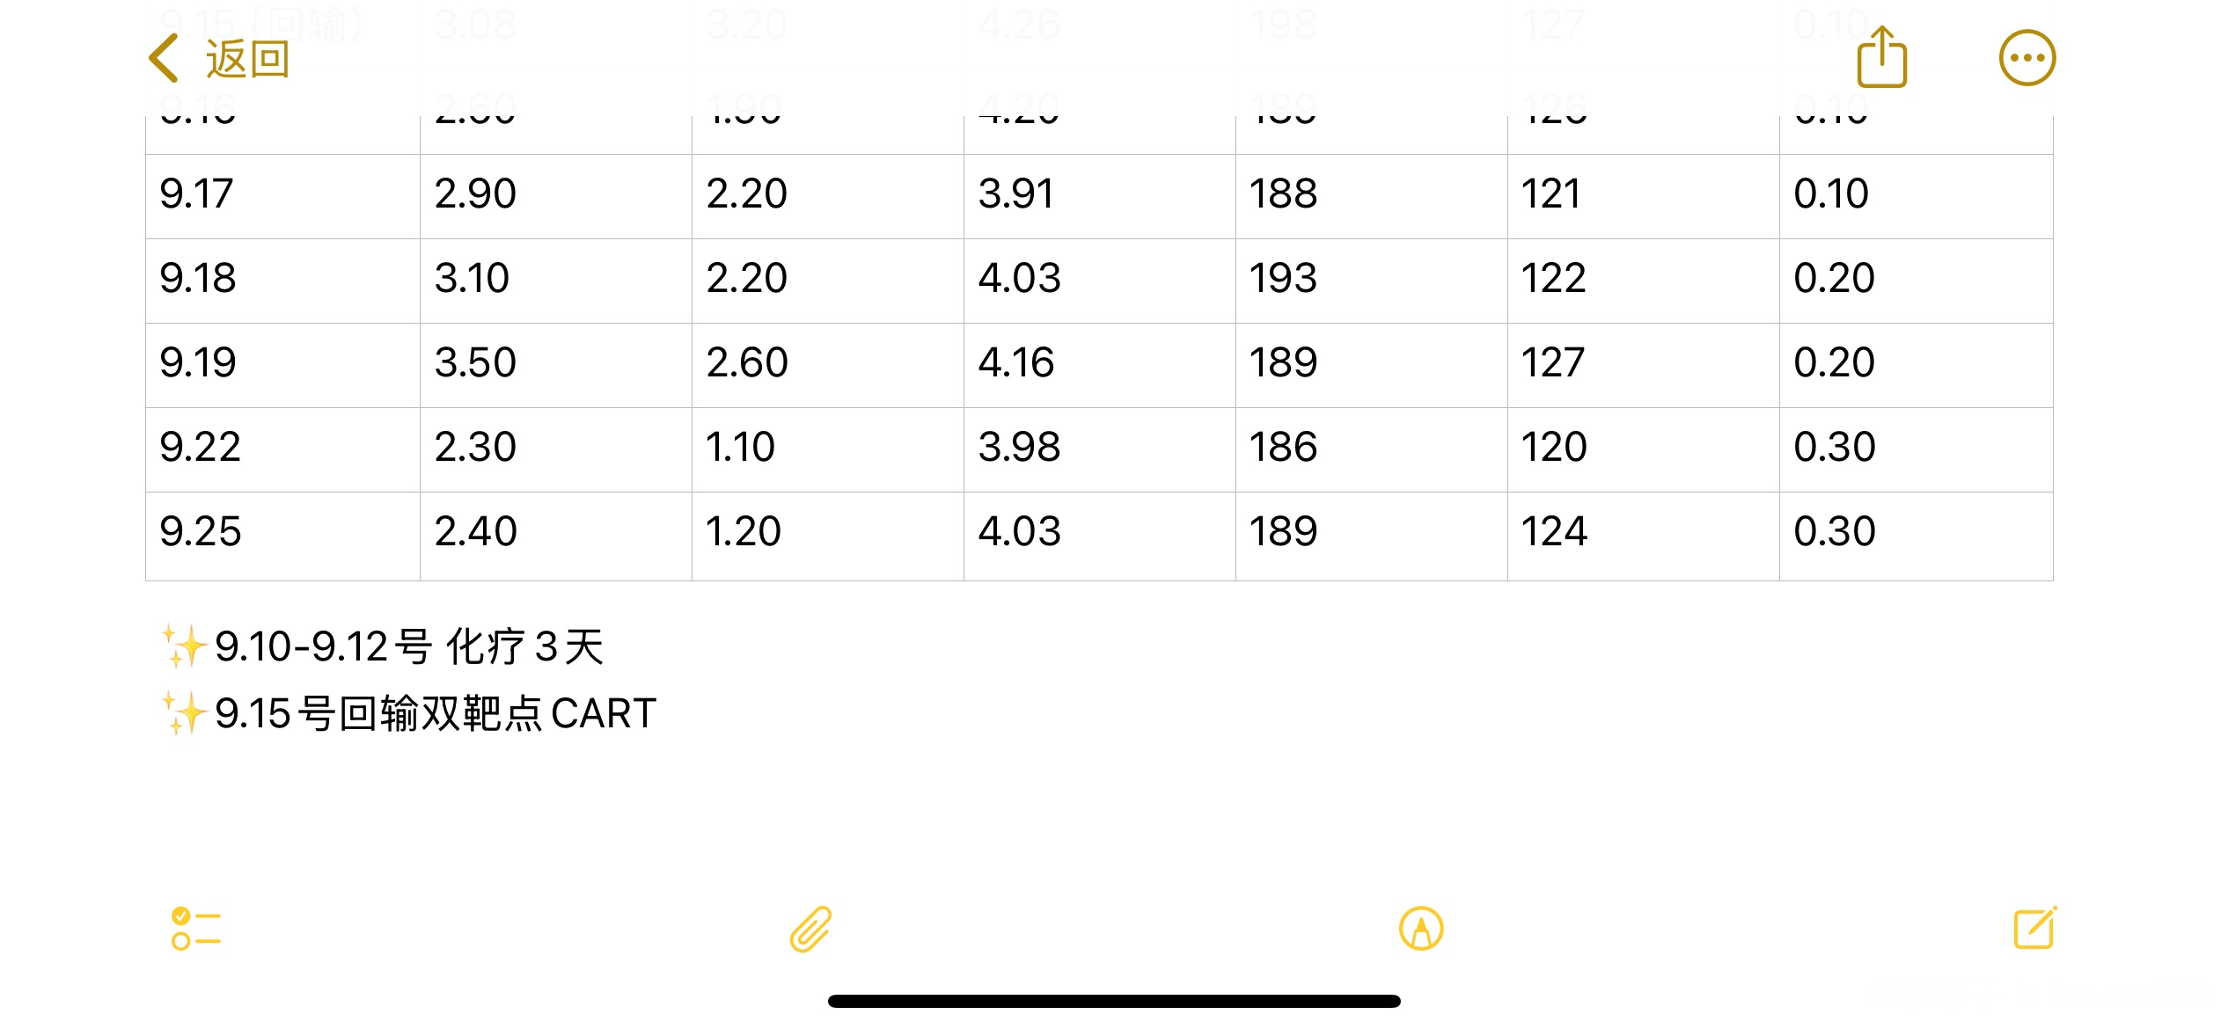Create a new note with the compose icon

tap(2035, 928)
